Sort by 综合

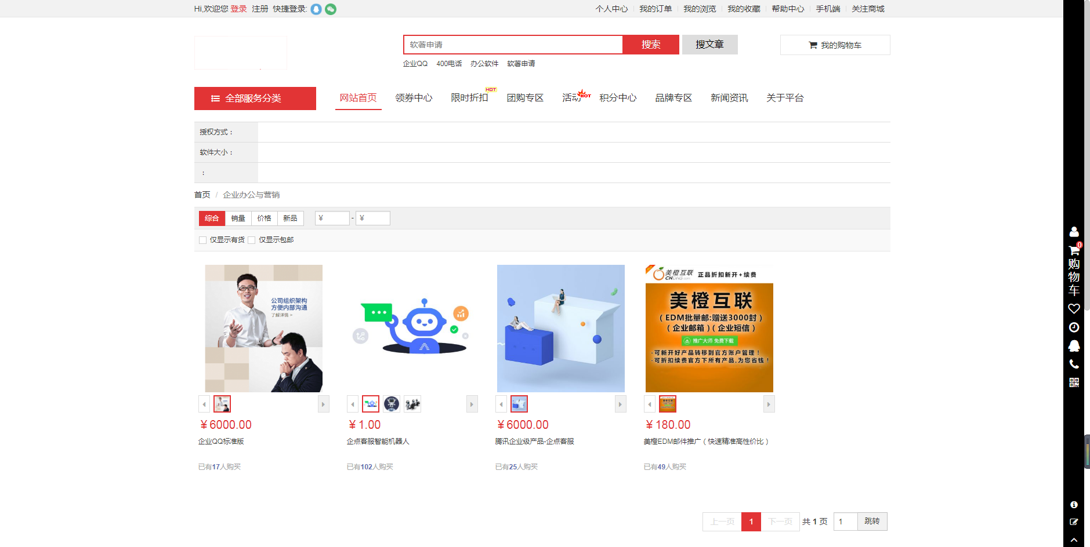click(x=212, y=218)
